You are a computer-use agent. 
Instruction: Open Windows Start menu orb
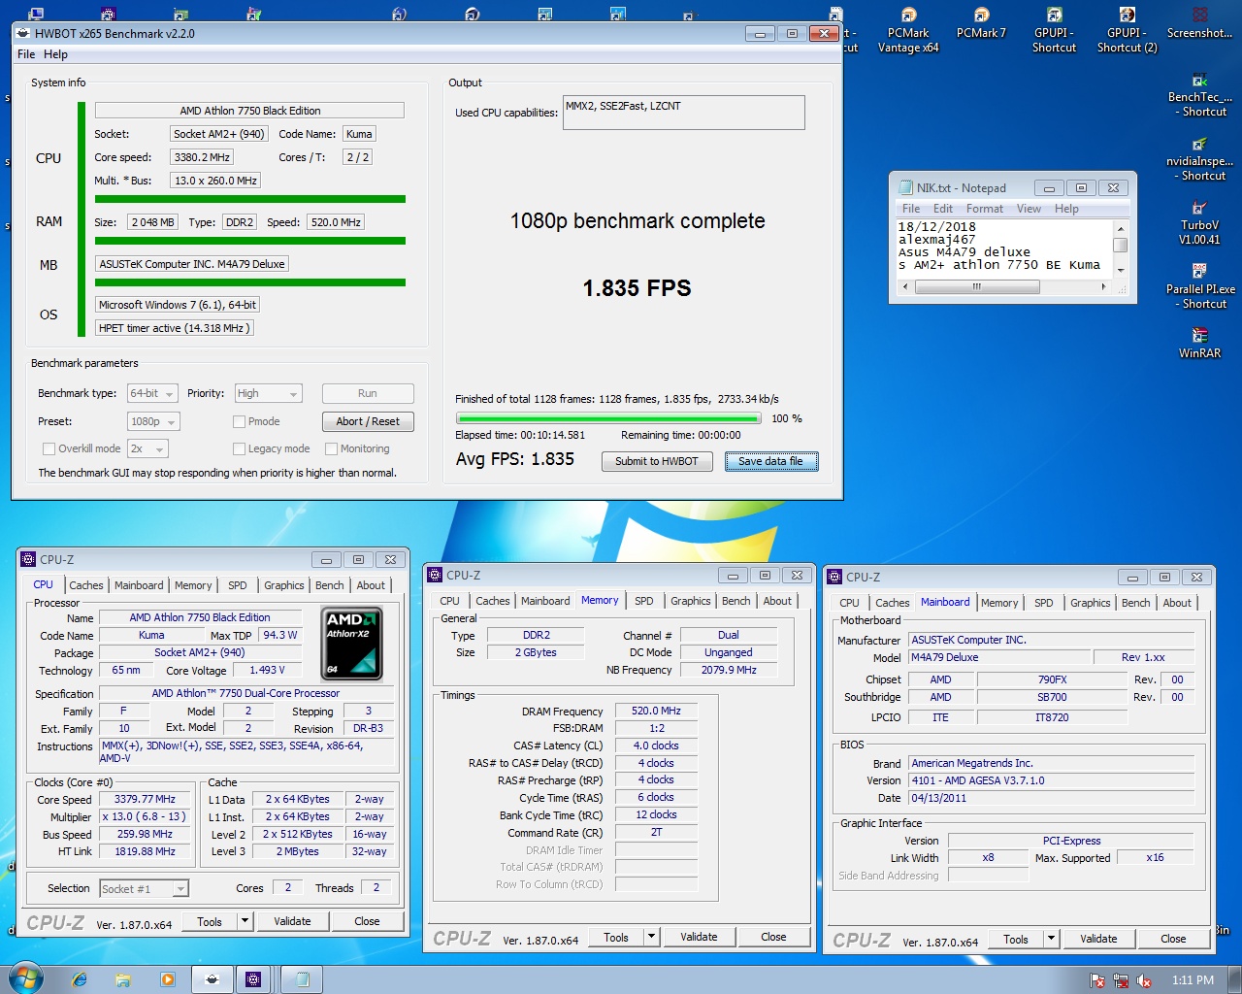(25, 978)
